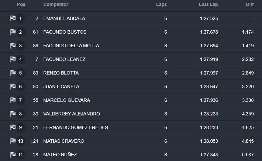
Task: Click the finish flag for Juan I. Canela
Action: pos(13,86)
